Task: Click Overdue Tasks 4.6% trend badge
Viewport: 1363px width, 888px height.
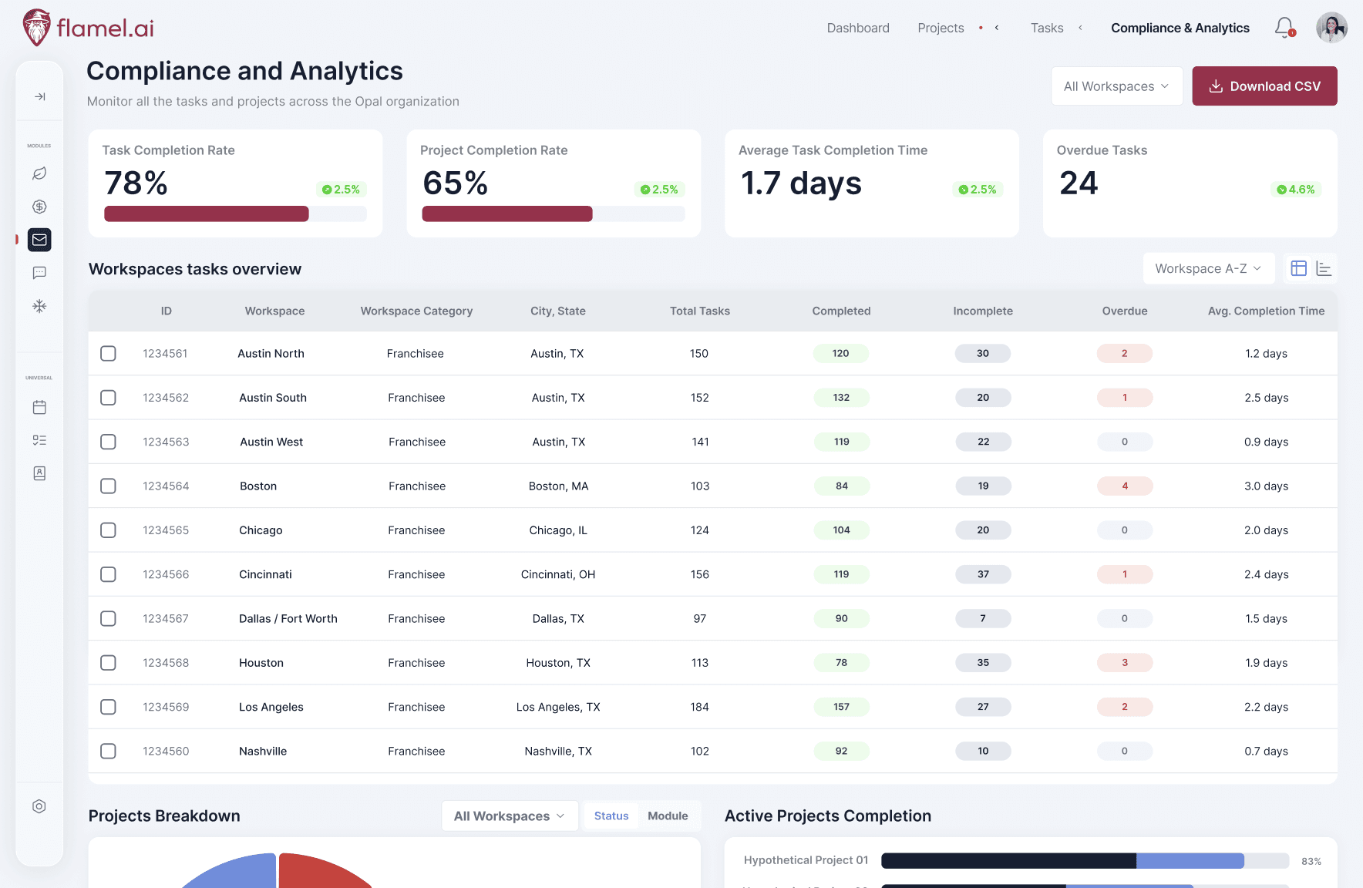Action: coord(1296,190)
